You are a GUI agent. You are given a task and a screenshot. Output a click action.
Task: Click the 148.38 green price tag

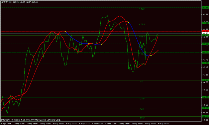click(x=205, y=44)
